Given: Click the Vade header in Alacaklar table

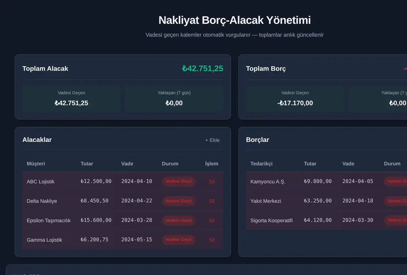Looking at the screenshot, I should point(127,163).
